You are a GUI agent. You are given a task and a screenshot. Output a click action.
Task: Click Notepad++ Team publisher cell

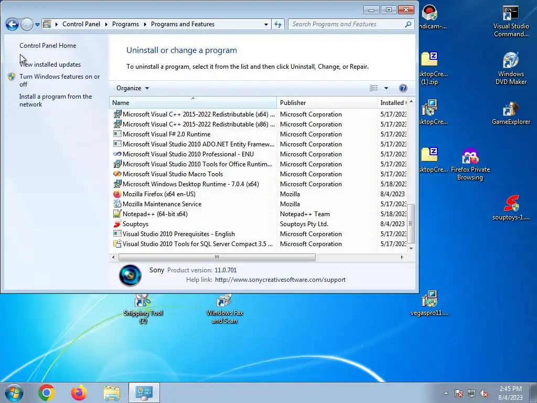305,214
